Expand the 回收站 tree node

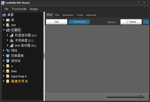[x=4, y=60]
